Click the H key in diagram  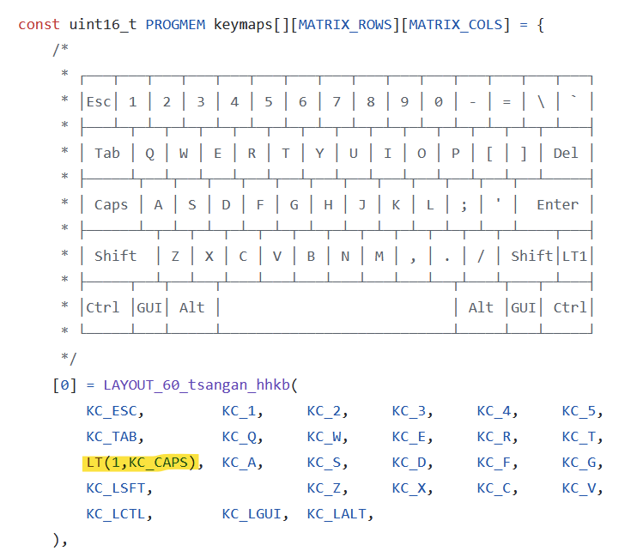click(x=328, y=204)
